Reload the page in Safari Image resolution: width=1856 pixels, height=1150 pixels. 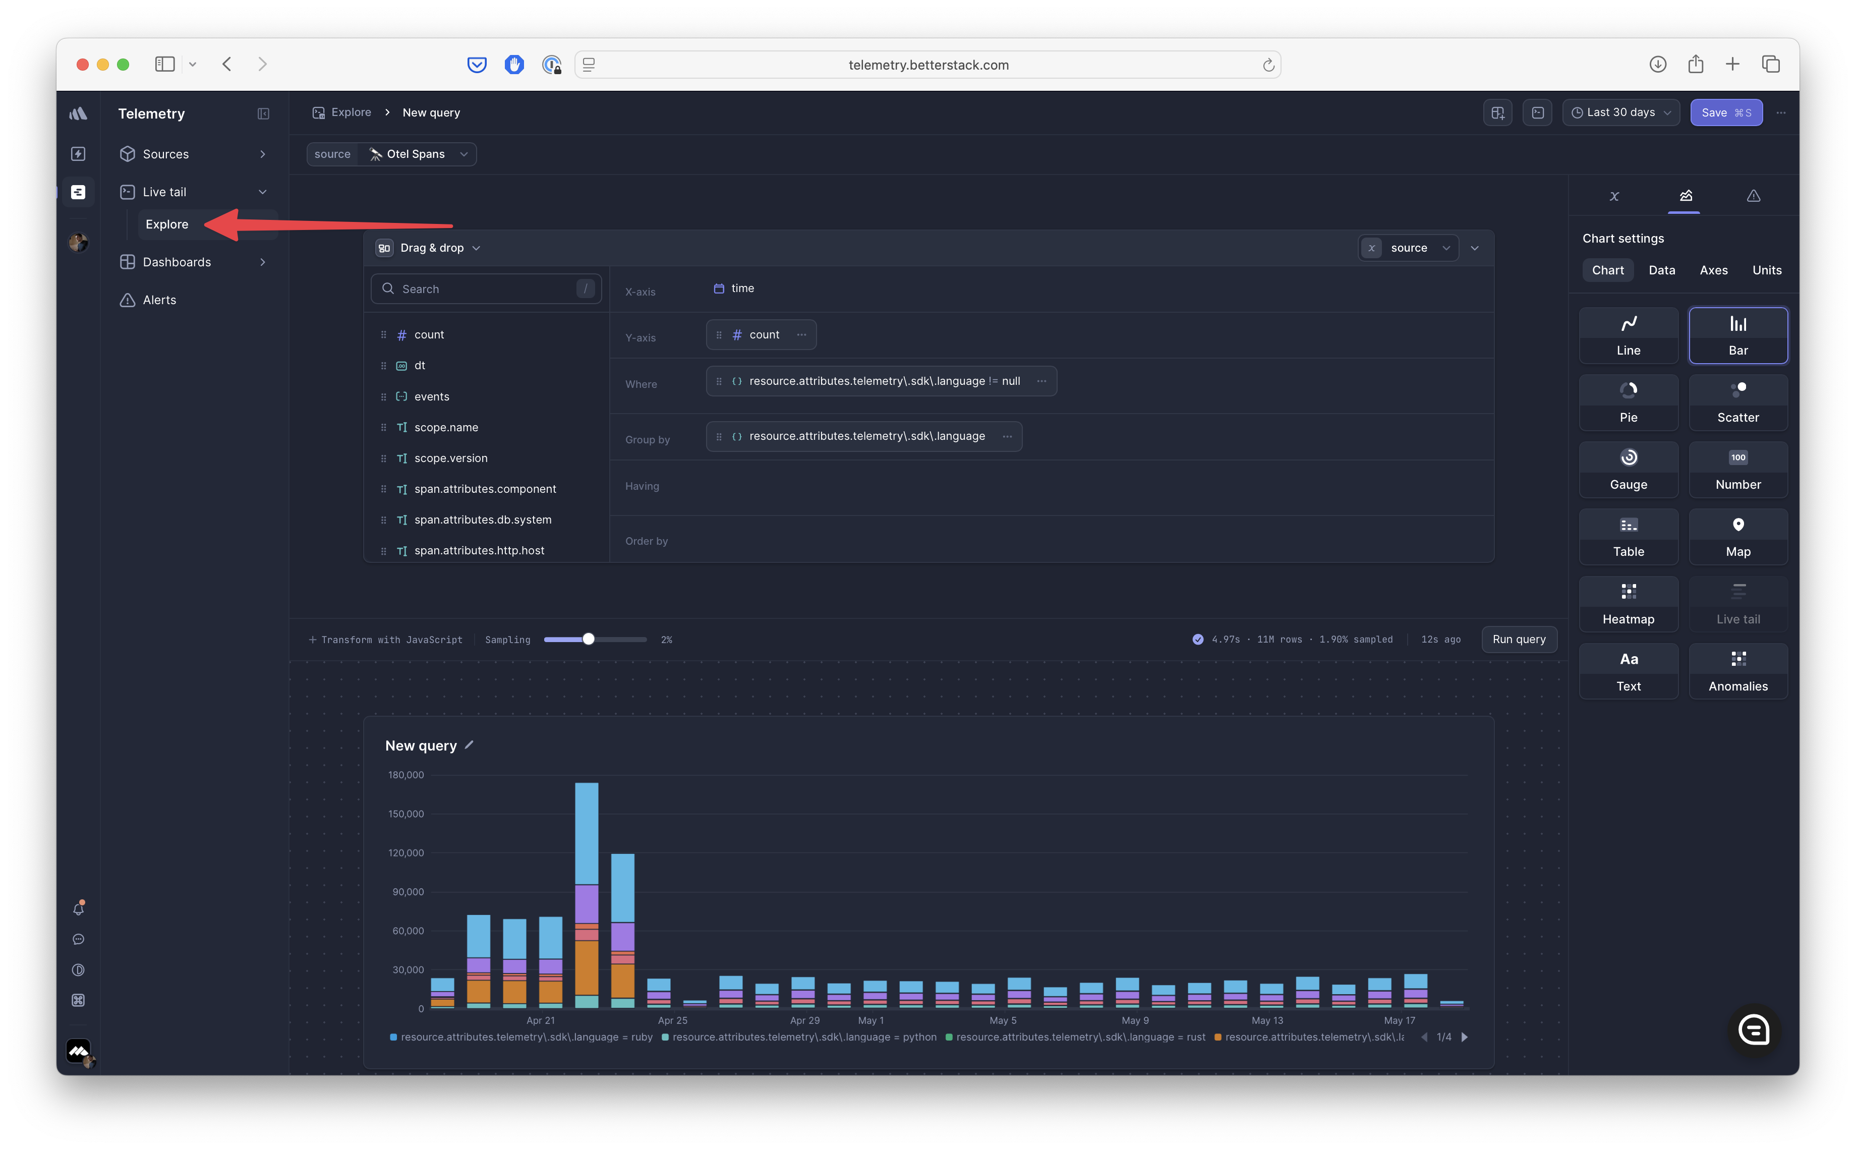click(1267, 65)
